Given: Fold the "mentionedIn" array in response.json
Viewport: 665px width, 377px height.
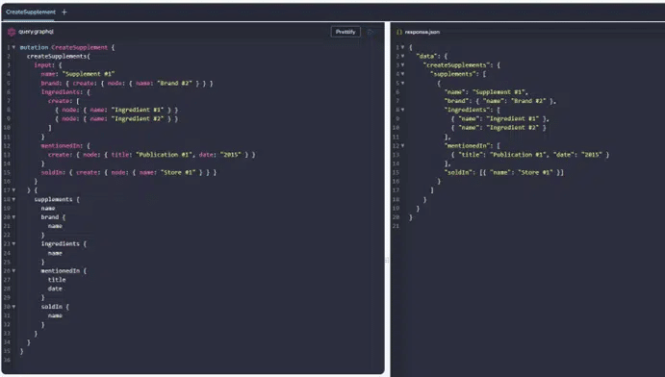Looking at the screenshot, I should coord(402,146).
